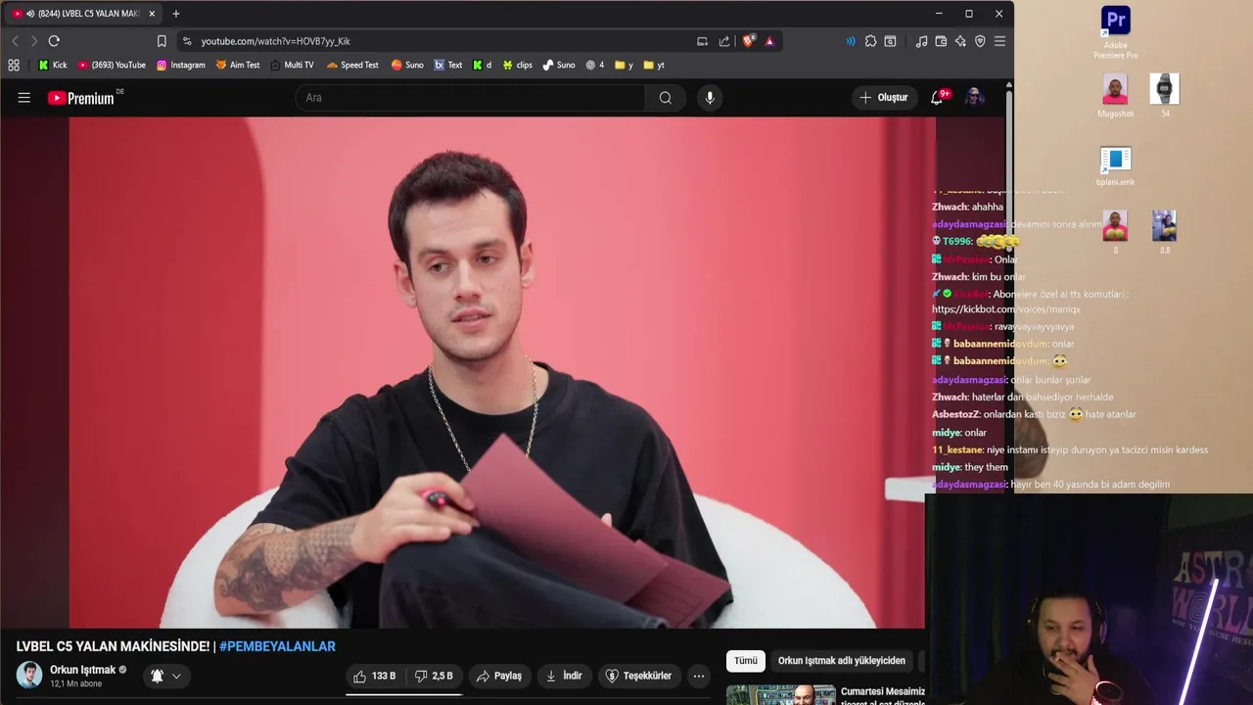Start voice search with the microphone icon
This screenshot has width=1253, height=705.
[710, 97]
